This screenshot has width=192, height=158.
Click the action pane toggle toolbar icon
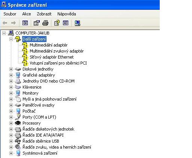point(66,23)
